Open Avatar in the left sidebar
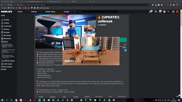Image resolution: width=182 pixels, height=102 pixels. [x=5, y=23]
